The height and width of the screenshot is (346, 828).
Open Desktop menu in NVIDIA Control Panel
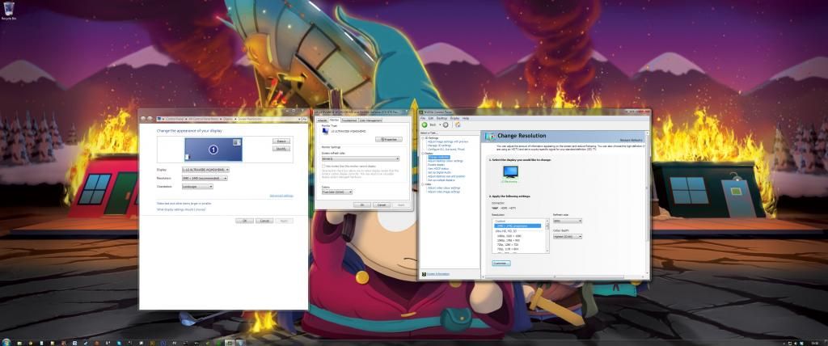[x=441, y=118]
